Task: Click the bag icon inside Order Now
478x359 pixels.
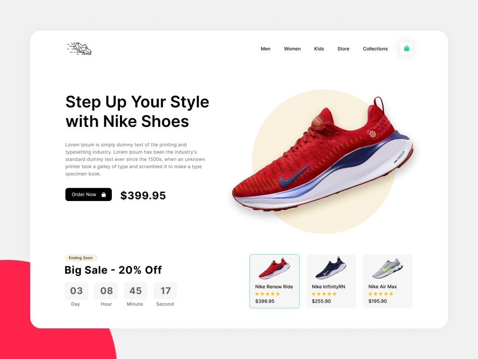Action: (x=104, y=195)
